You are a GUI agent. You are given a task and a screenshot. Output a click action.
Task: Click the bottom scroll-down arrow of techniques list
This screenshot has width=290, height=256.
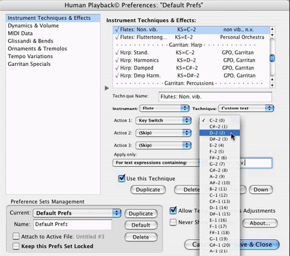(x=272, y=86)
